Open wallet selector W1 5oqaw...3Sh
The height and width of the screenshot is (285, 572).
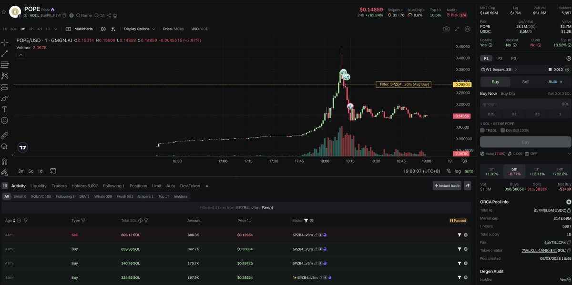click(499, 70)
